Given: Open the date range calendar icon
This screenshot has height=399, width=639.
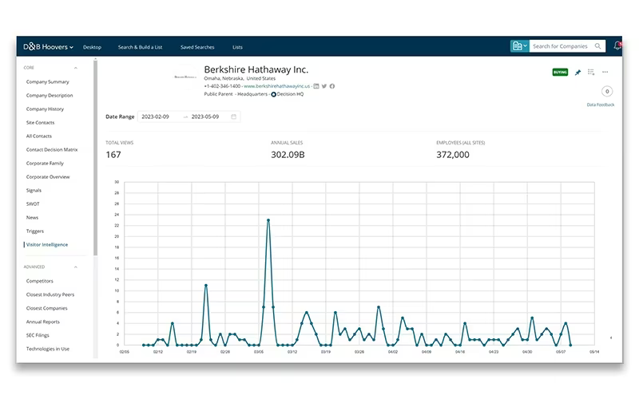Looking at the screenshot, I should (233, 117).
